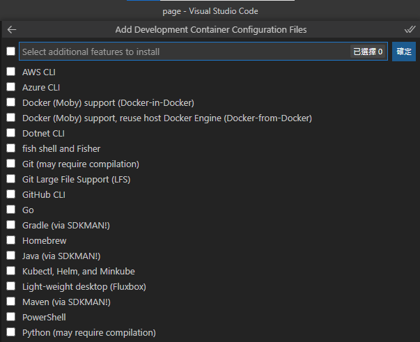Enable the Go checkbox
This screenshot has height=342, width=420.
click(x=10, y=210)
